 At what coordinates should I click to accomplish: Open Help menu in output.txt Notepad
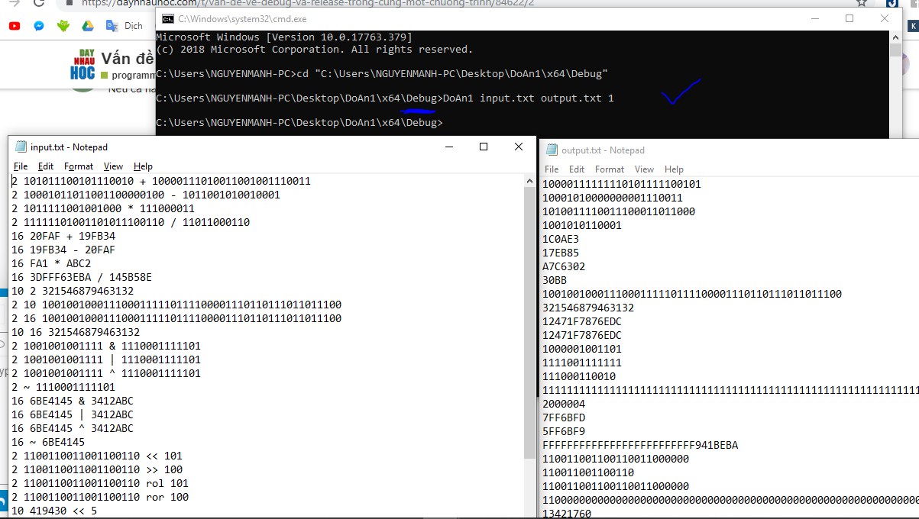pos(674,169)
